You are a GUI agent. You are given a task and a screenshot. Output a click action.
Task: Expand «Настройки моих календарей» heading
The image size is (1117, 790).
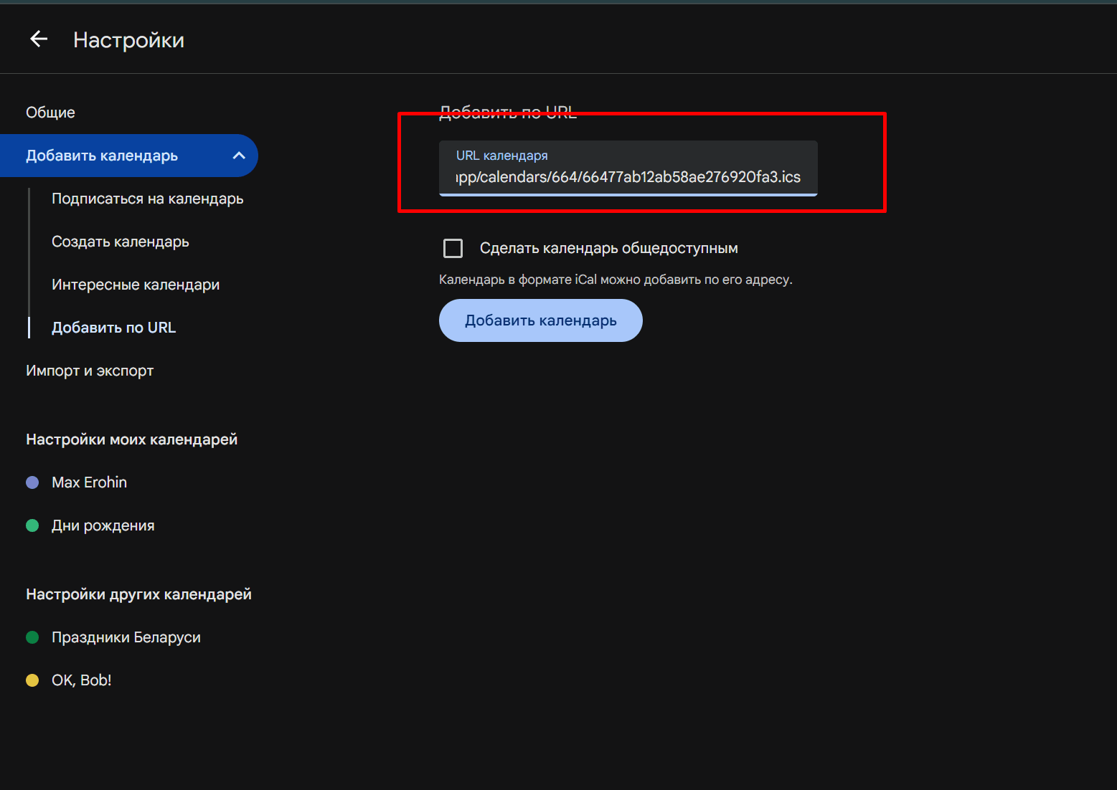[132, 439]
